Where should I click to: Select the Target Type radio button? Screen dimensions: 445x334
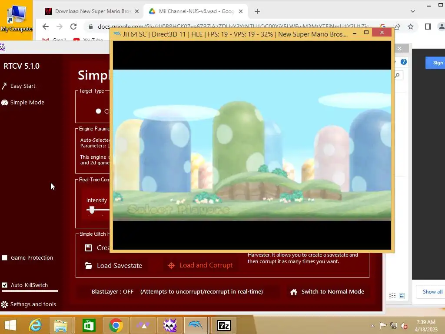click(98, 111)
